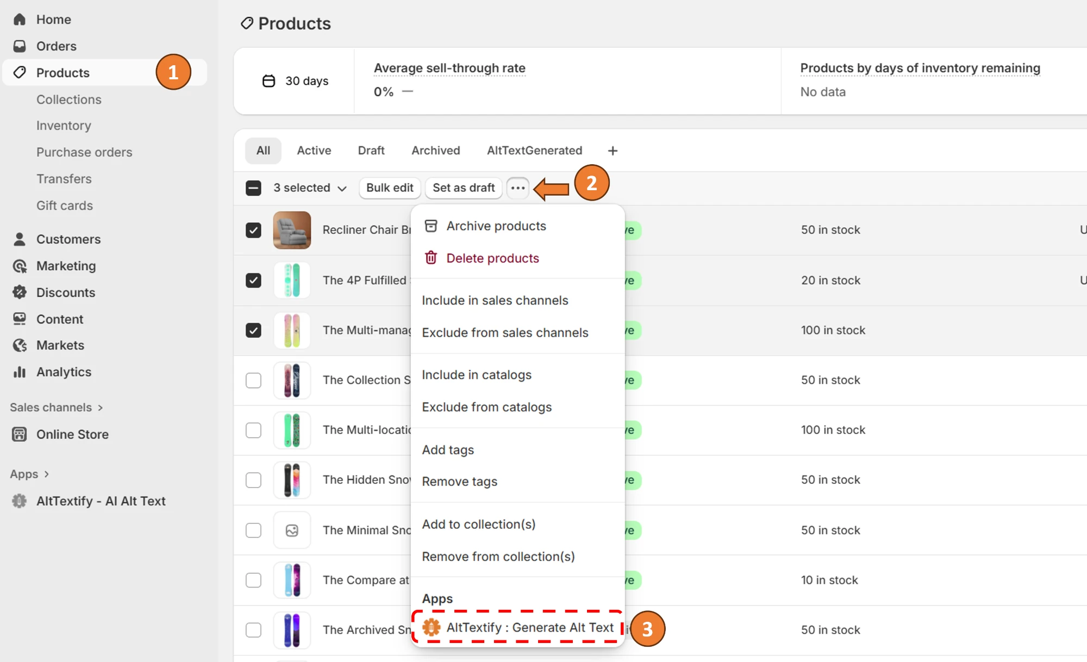Image resolution: width=1087 pixels, height=662 pixels.
Task: Click the AltTextify app icon in sidebar
Action: pyautogui.click(x=20, y=501)
